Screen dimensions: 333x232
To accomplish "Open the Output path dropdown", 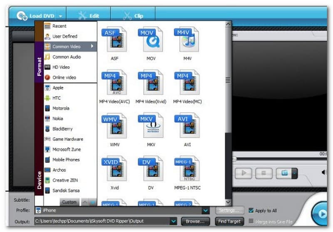I will point(174,222).
